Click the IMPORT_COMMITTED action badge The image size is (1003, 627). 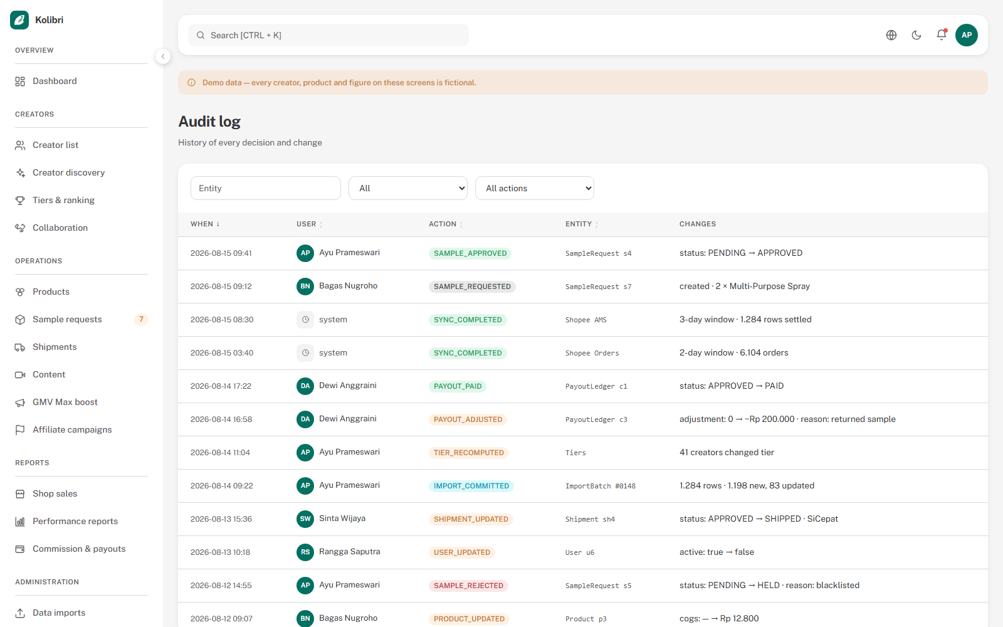[471, 486]
